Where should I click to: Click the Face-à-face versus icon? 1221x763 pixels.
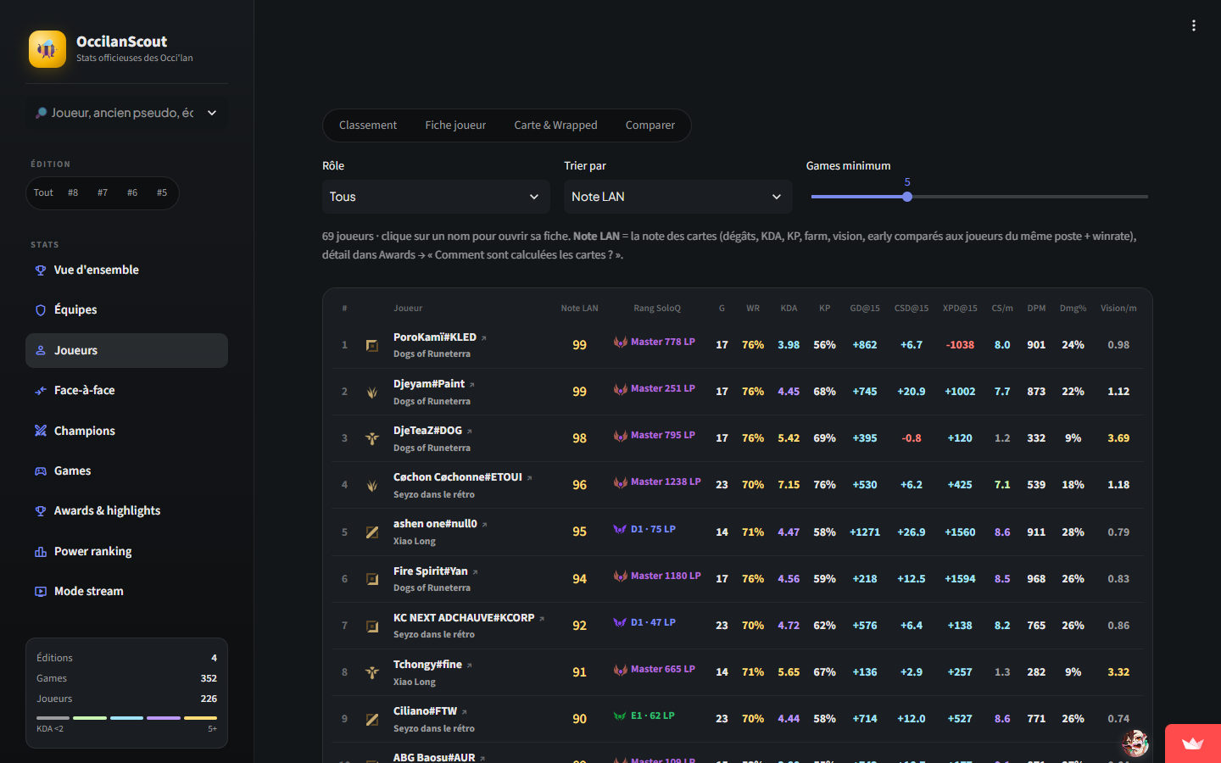[41, 391]
